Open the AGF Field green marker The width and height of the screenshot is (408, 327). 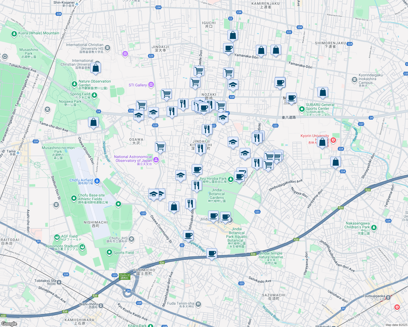pyautogui.click(x=57, y=237)
